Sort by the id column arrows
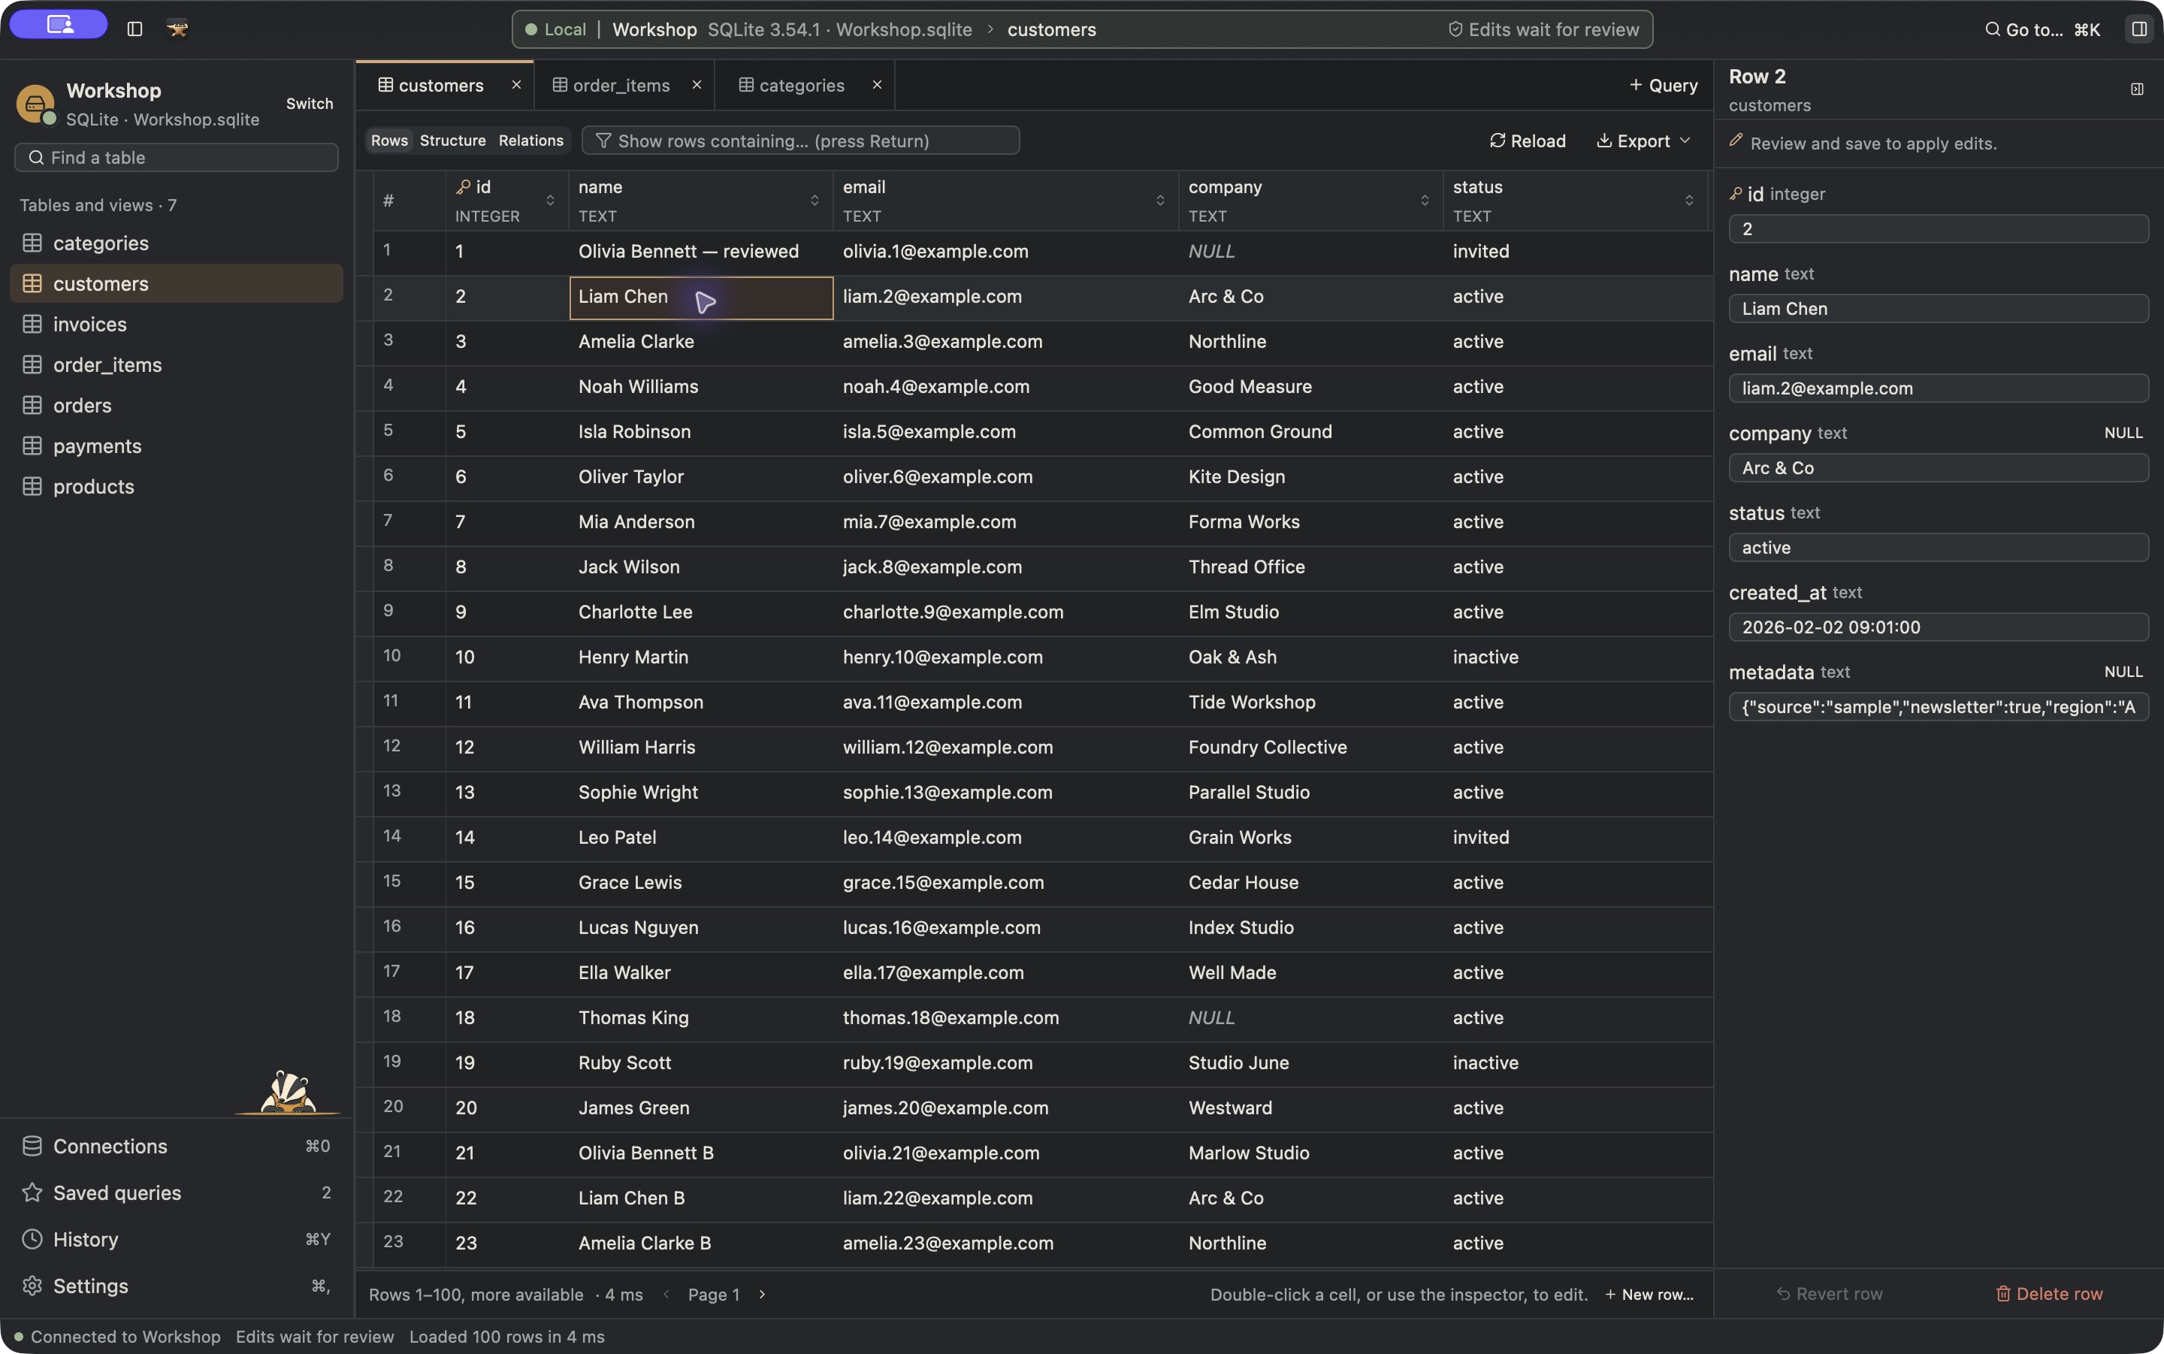 tap(551, 201)
